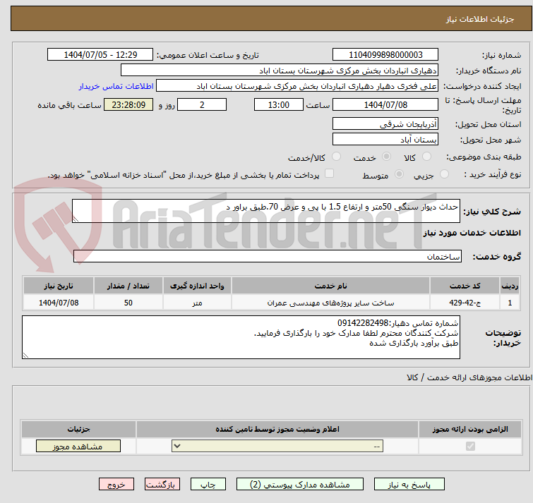This screenshot has width=533, height=503.
Task: Click resize handle of description textbox
Action: click(76, 219)
